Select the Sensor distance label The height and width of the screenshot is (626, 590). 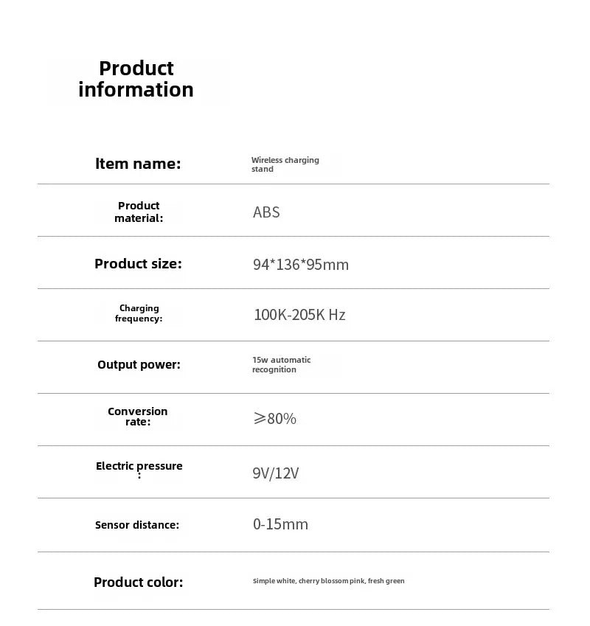[137, 525]
